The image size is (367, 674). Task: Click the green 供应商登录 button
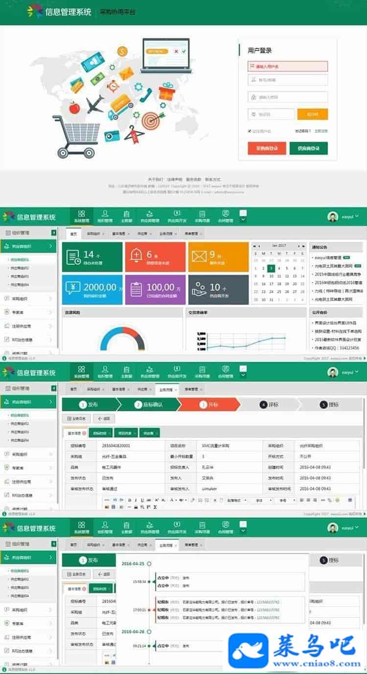[x=309, y=148]
